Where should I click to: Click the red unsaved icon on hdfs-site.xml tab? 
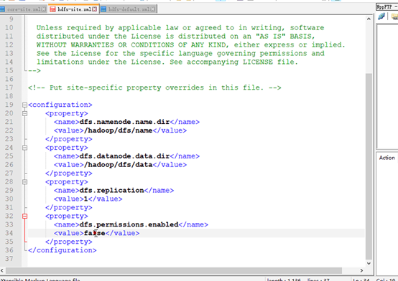tap(52, 9)
